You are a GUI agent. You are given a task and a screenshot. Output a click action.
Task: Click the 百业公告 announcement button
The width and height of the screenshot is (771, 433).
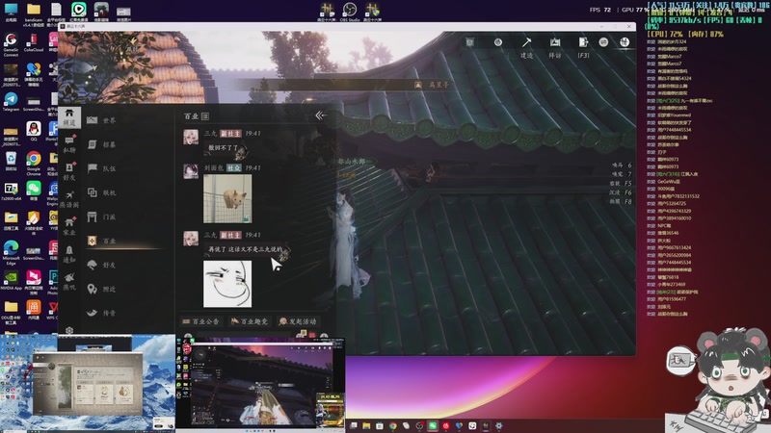(x=201, y=321)
